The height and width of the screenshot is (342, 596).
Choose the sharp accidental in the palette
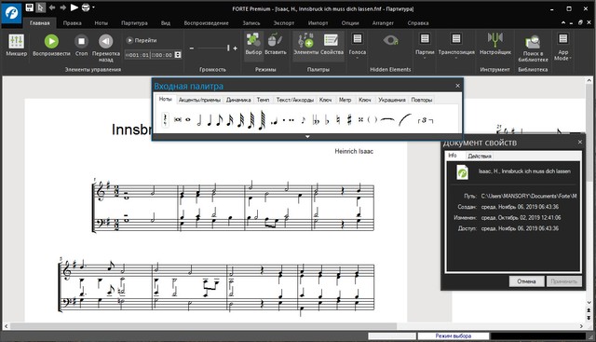coord(349,120)
